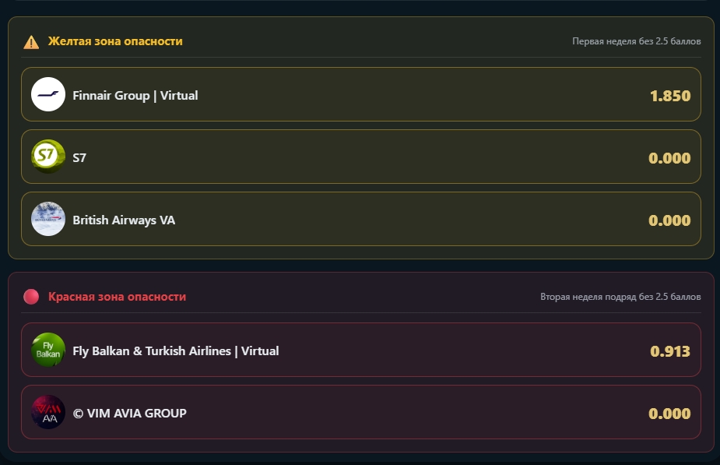Select the Желтая зона опасности heading
720x465 pixels.
(115, 41)
